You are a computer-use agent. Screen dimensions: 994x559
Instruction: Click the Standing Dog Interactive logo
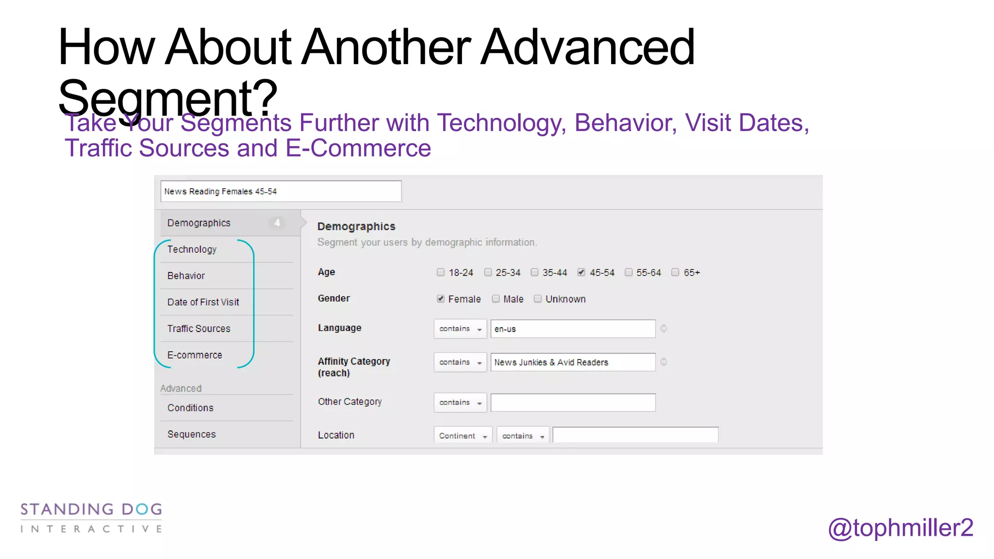pos(91,518)
